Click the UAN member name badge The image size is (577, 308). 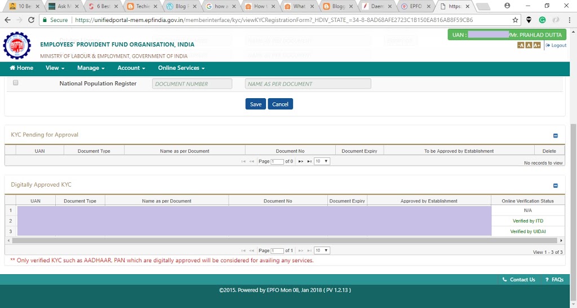(507, 34)
